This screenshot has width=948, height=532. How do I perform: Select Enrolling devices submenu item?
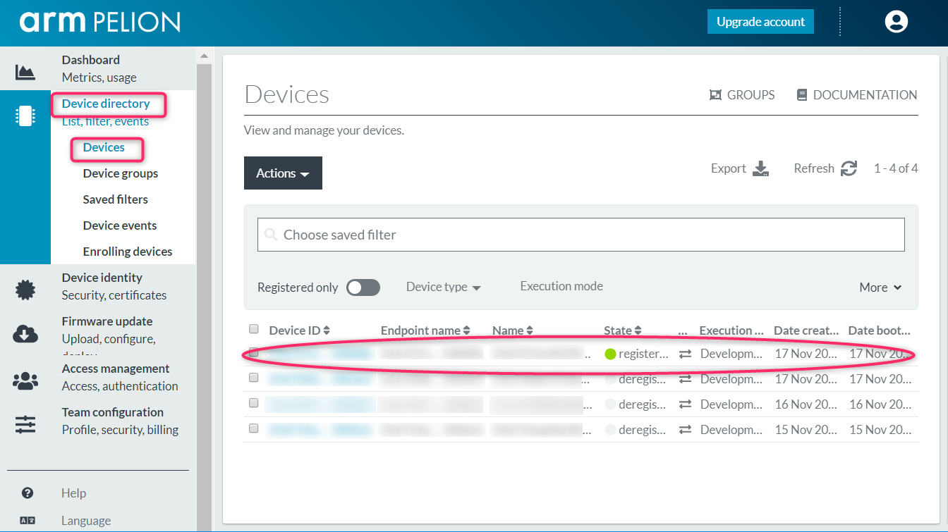128,252
